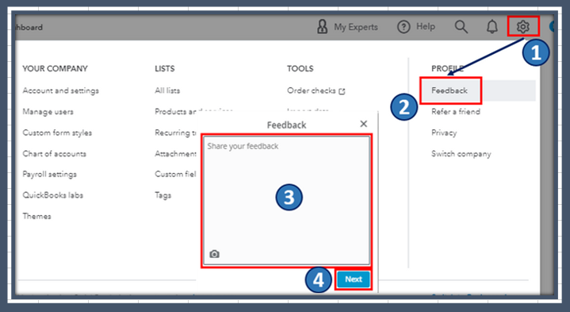
Task: Click camera screenshot icon in feedback box
Action: (x=215, y=254)
